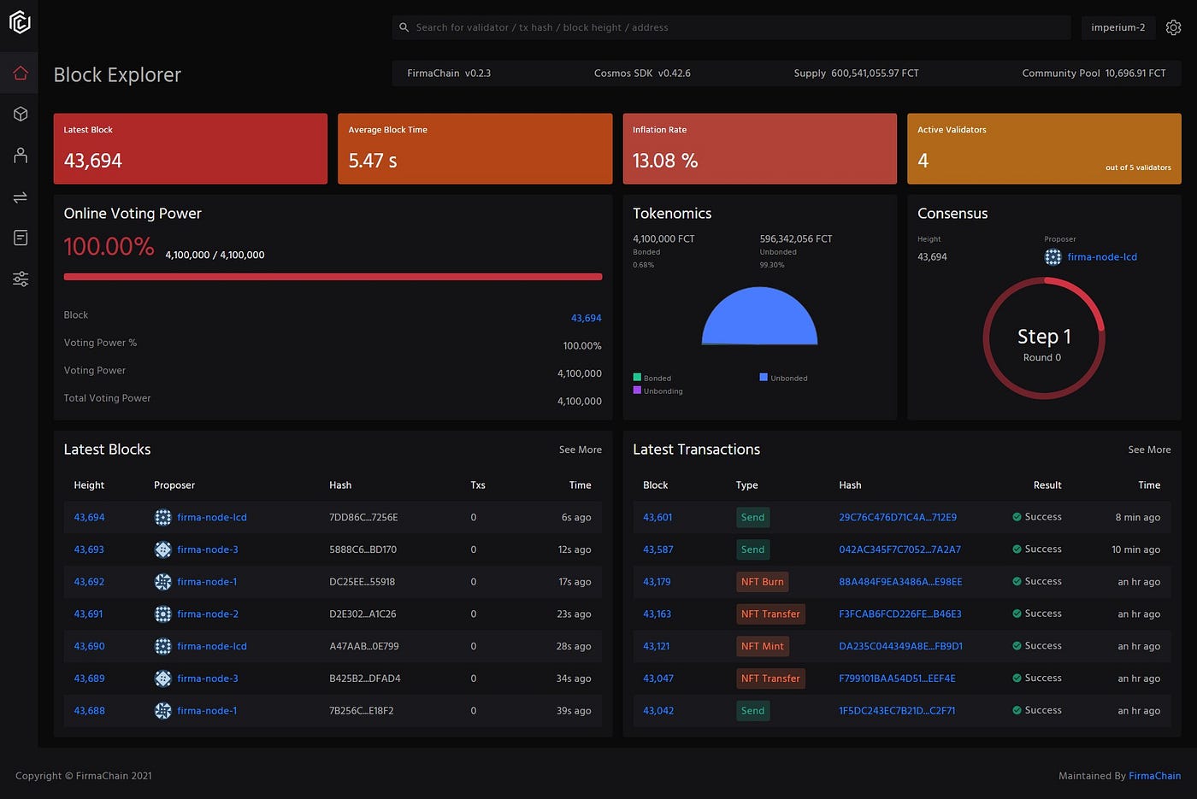The width and height of the screenshot is (1197, 799).
Task: Click the Success check icon for block 43,587
Action: coord(1017,549)
